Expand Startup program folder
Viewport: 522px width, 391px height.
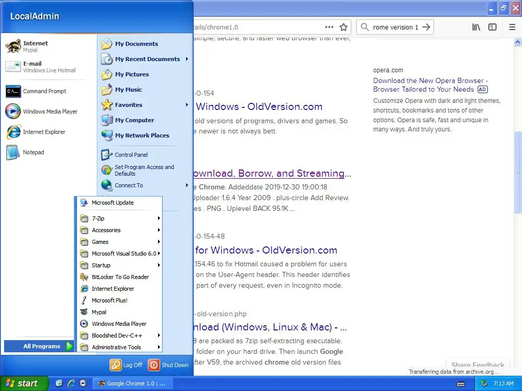[120, 265]
